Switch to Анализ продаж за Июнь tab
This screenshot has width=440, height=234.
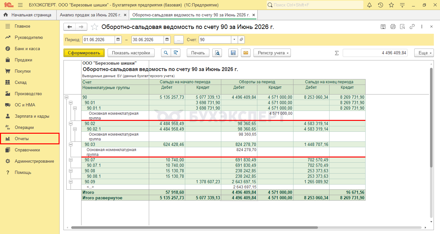point(91,15)
